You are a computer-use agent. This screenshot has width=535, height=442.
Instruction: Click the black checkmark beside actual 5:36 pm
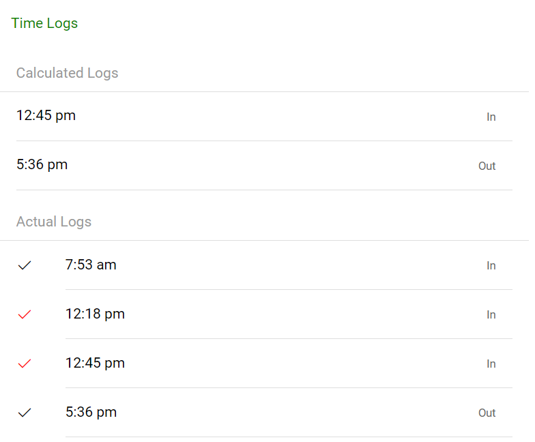click(x=25, y=413)
